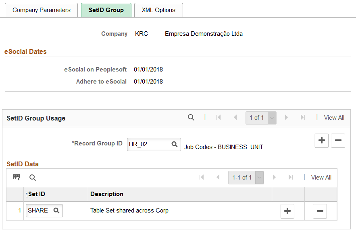
Task: Select 'Table Set shared across Corp' text
Action: click(x=129, y=211)
